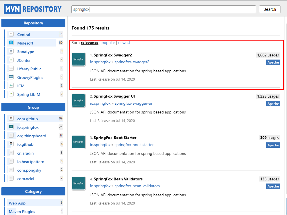Image resolution: width=287 pixels, height=215 pixels.
Task: Click the 1,223 usages badge
Action: pos(268,96)
